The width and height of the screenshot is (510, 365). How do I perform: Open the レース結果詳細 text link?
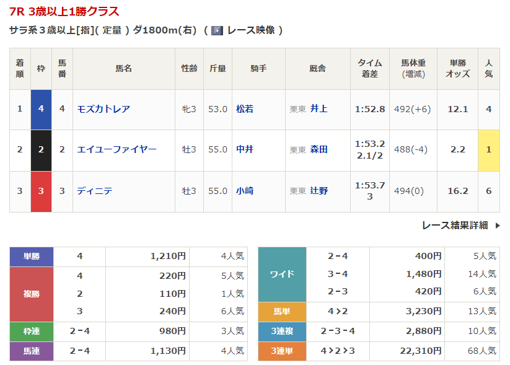tap(454, 226)
